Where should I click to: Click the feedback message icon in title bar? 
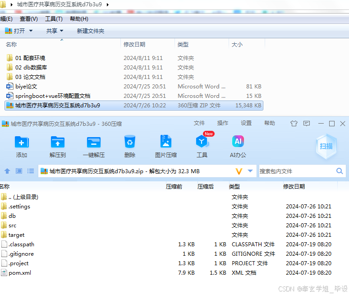click(x=307, y=123)
